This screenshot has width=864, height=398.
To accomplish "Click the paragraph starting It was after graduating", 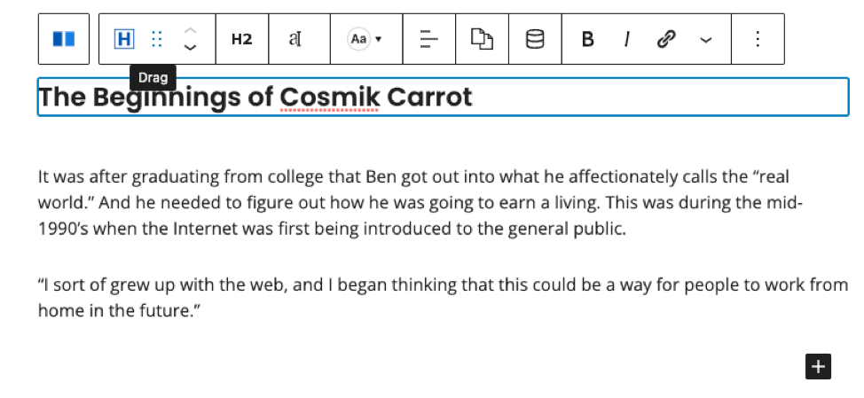I will [420, 203].
